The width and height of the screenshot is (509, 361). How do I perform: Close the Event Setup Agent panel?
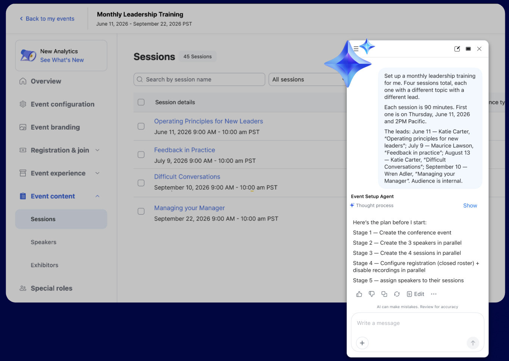coord(479,49)
